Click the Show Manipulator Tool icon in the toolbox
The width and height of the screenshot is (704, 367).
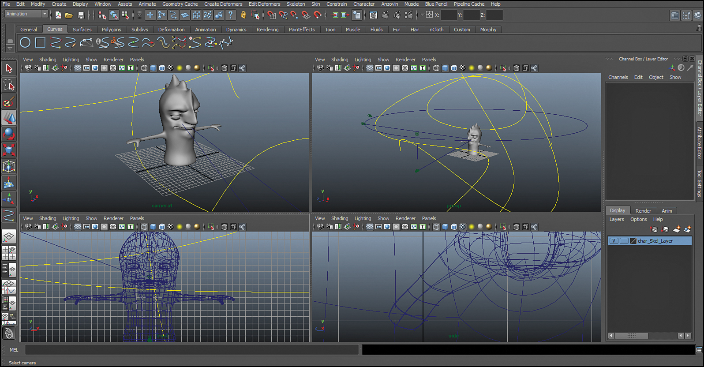pyautogui.click(x=9, y=199)
